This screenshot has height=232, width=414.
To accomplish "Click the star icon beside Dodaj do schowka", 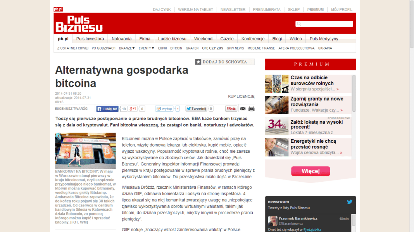I will tap(198, 62).
